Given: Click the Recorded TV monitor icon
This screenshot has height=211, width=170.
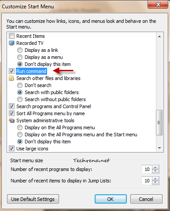Looking at the screenshot, I should 11,43.
